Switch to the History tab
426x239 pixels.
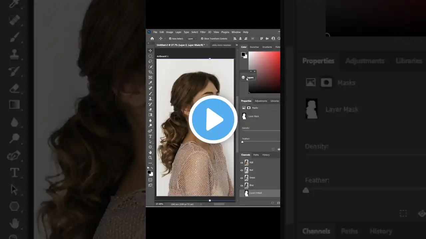pos(266,155)
